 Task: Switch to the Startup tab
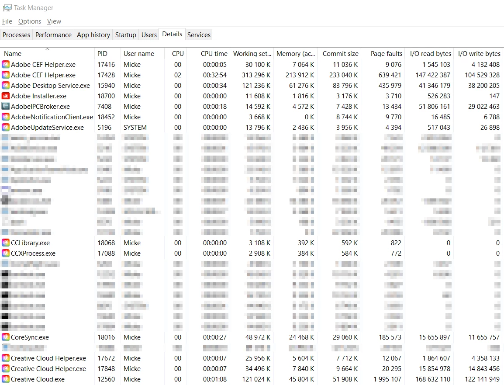126,35
